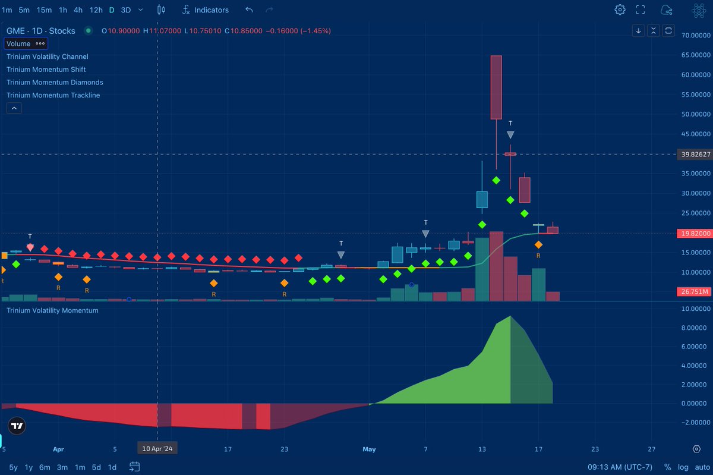713x475 pixels.
Task: Select Trinium Volatility Channel legend
Action: click(48, 56)
